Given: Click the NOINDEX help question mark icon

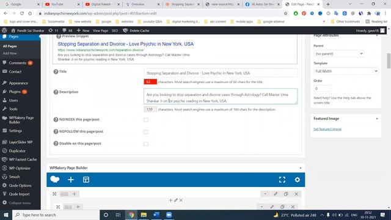Looking at the screenshot, I should coord(56,120).
